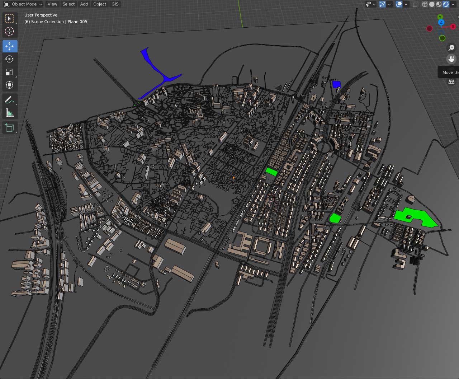Switch to wireframe shading mode
The image size is (459, 379).
(425, 4)
